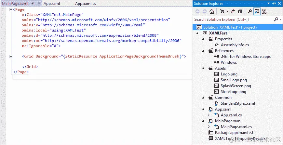Viewport: 283px width, 145px height.
Task: Select Logo.png in Assets
Action: point(229,74)
